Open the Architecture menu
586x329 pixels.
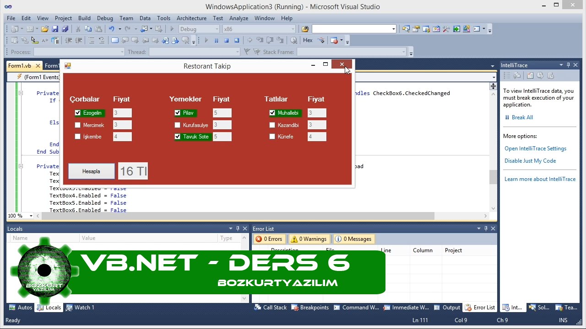point(191,18)
